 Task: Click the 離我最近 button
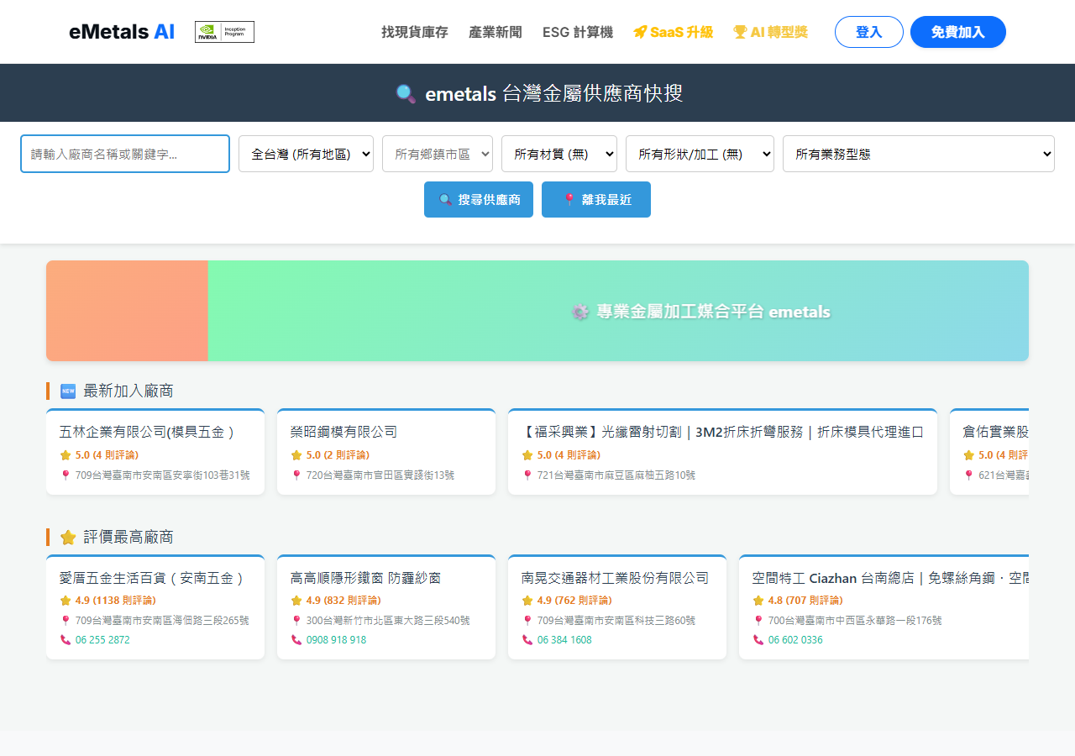tap(596, 199)
